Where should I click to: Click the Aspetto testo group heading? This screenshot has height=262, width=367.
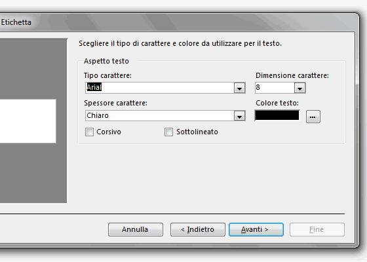click(x=106, y=61)
